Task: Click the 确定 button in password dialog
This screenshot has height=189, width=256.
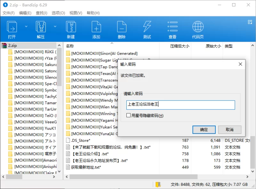Action: pos(204,130)
